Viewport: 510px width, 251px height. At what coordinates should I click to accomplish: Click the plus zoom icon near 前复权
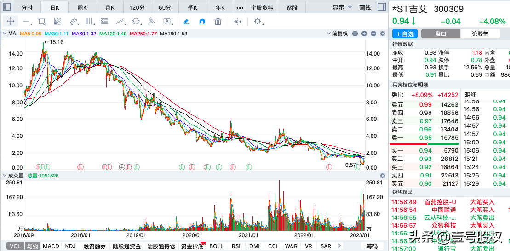[364, 34]
